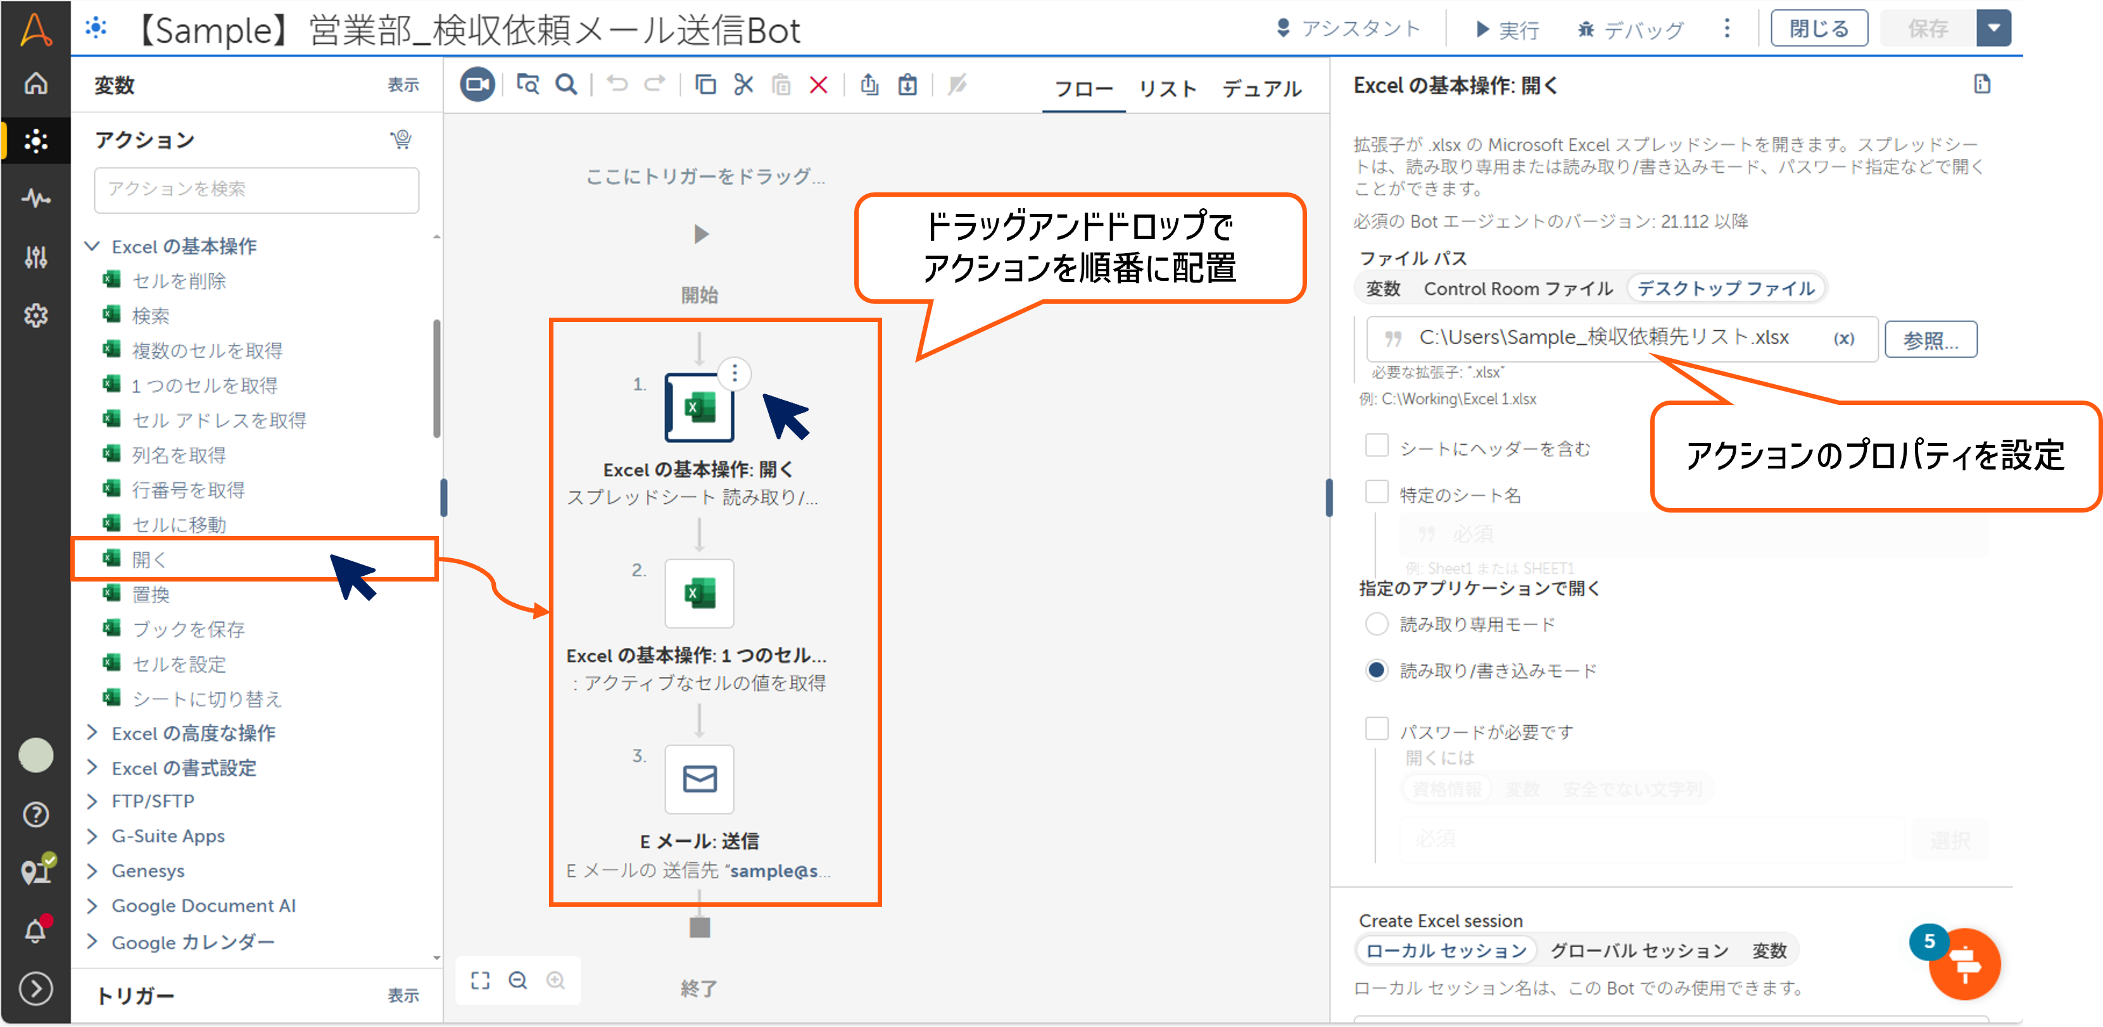The height and width of the screenshot is (1027, 2103).
Task: Click the copy action toolbar icon
Action: [705, 85]
